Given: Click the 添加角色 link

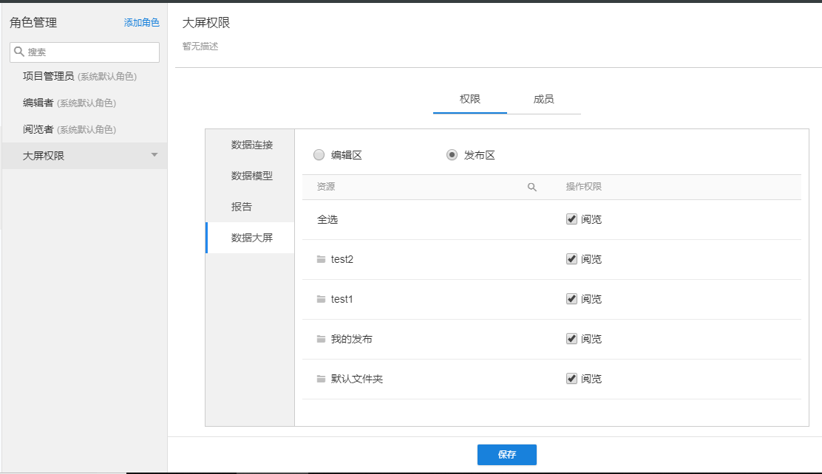Looking at the screenshot, I should pyautogui.click(x=141, y=23).
